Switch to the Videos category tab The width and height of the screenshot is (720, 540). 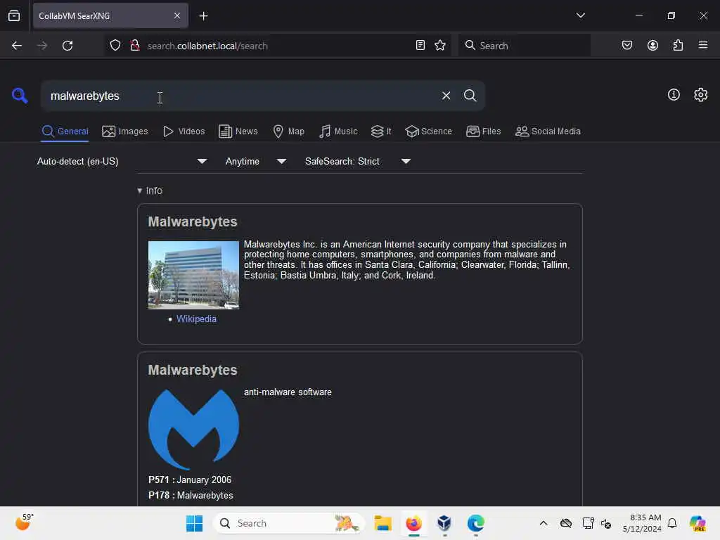[x=184, y=131]
